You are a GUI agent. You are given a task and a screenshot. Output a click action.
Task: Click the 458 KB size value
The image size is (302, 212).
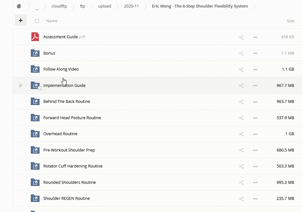tap(288, 37)
